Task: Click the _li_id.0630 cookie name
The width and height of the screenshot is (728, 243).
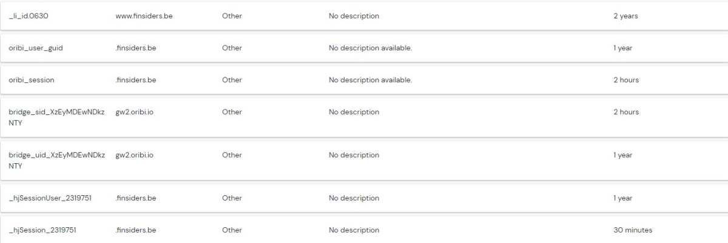Action: 29,16
